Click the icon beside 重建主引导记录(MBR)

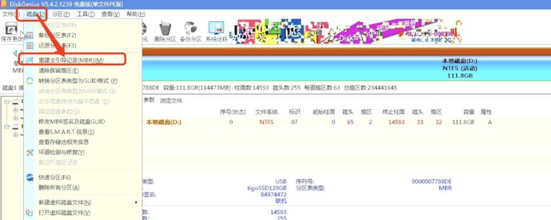[30, 60]
